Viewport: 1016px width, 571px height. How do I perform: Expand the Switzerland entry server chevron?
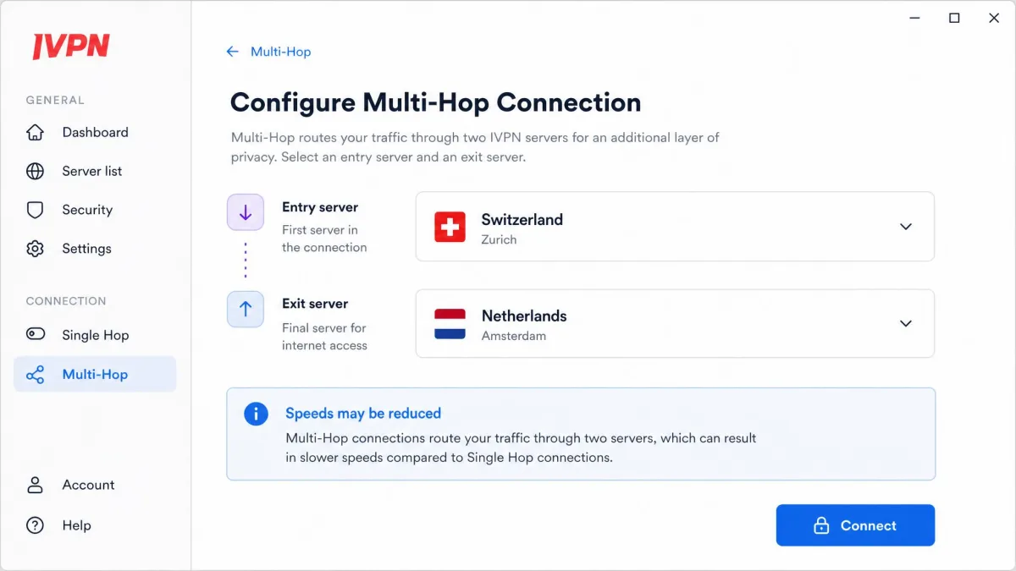click(x=906, y=227)
